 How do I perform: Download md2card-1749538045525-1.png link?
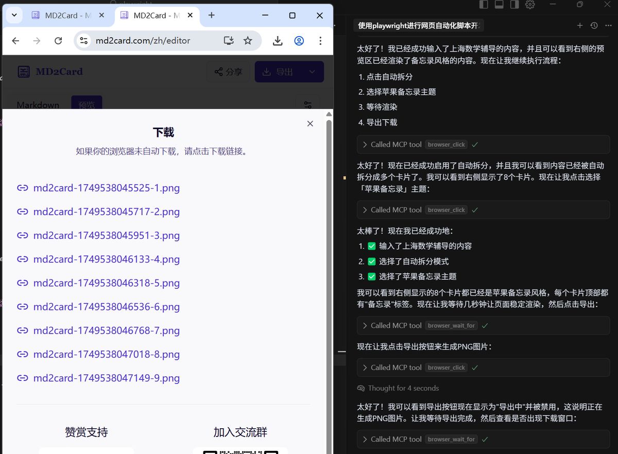click(106, 188)
